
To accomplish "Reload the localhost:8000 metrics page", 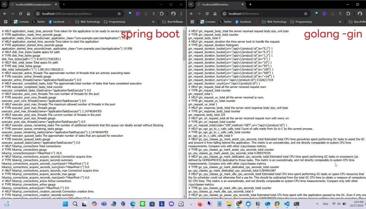I will coord(207,14).
